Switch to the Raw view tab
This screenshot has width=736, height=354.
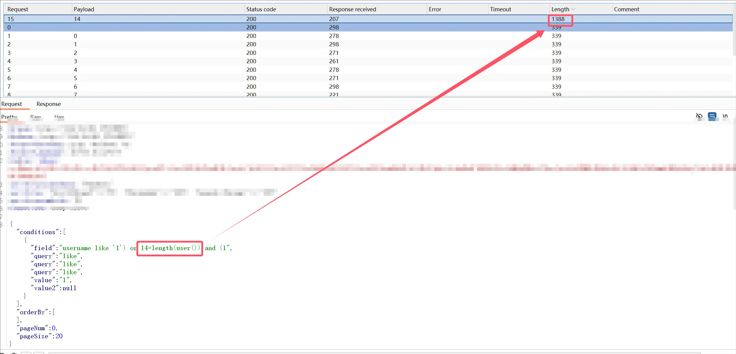coord(36,117)
